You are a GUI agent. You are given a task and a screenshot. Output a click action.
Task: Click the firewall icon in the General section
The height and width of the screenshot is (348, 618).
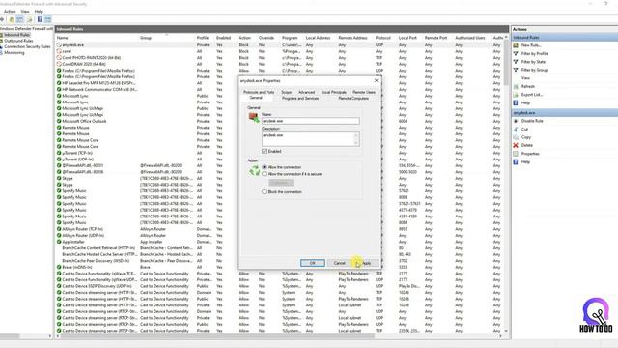[253, 117]
